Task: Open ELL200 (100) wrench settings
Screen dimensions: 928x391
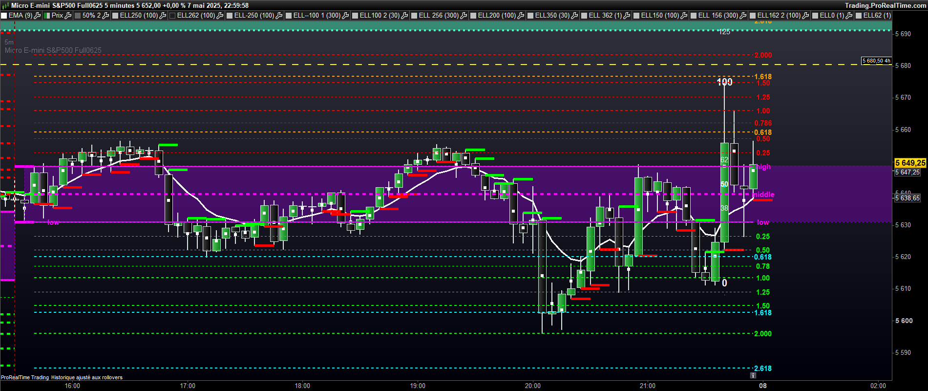Action: tap(521, 15)
